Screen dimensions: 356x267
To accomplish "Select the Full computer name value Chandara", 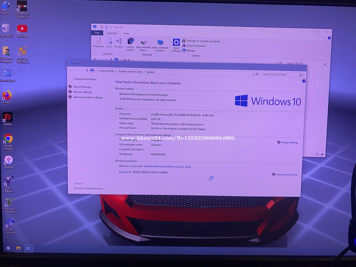I will (156, 145).
